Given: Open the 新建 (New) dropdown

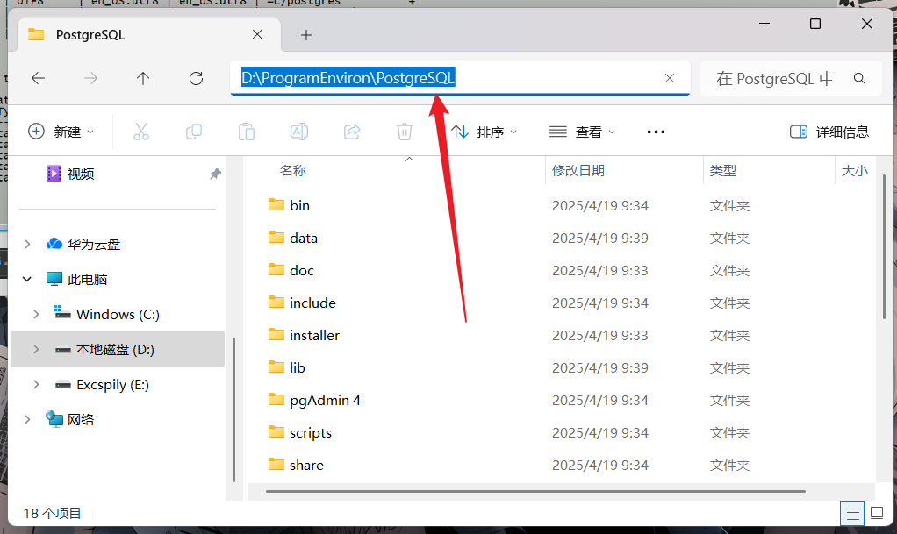Looking at the screenshot, I should click(61, 132).
